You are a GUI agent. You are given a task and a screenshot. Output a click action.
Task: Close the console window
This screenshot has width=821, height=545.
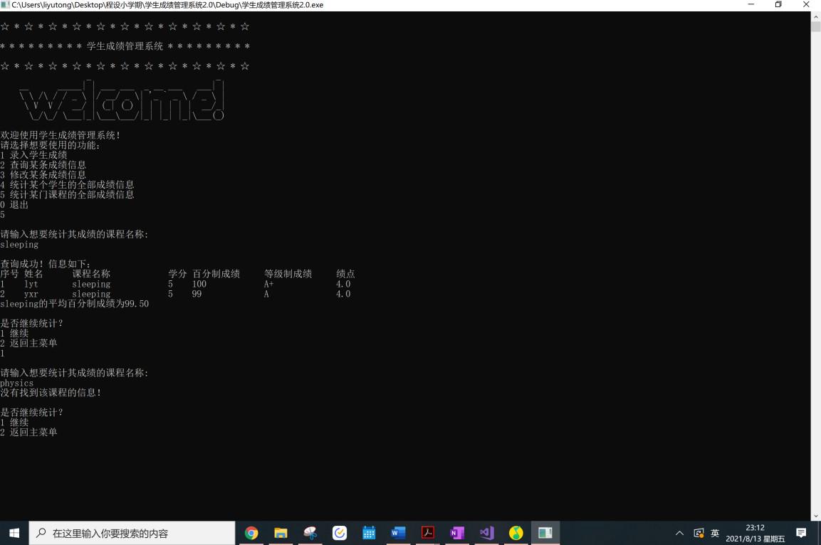806,5
